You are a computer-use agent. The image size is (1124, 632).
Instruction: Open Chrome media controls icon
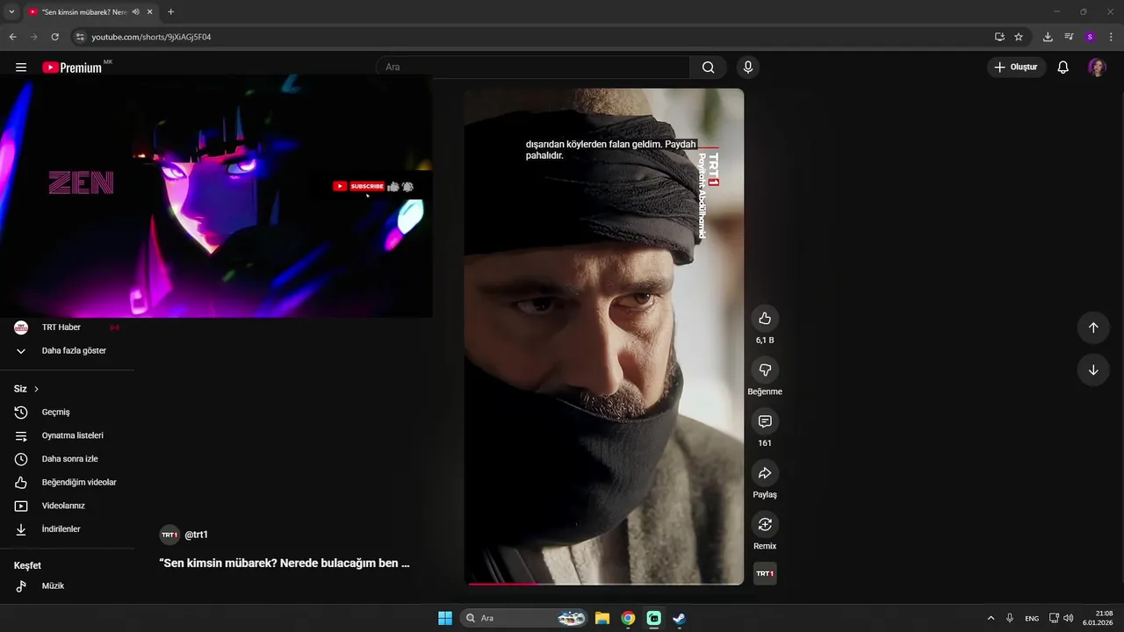tap(1069, 37)
